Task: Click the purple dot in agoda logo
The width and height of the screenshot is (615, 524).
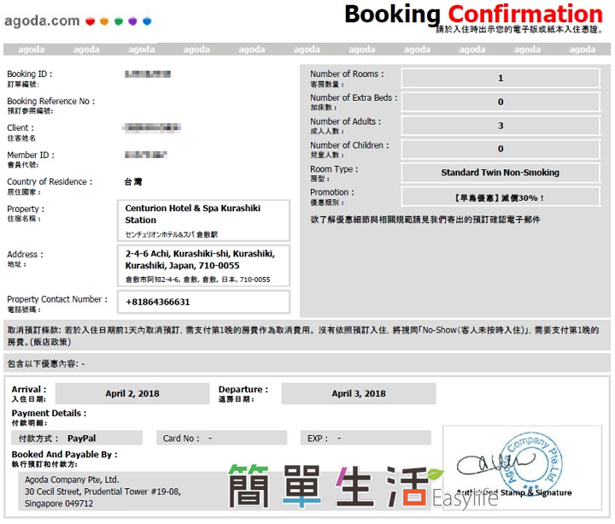Action: tap(133, 21)
